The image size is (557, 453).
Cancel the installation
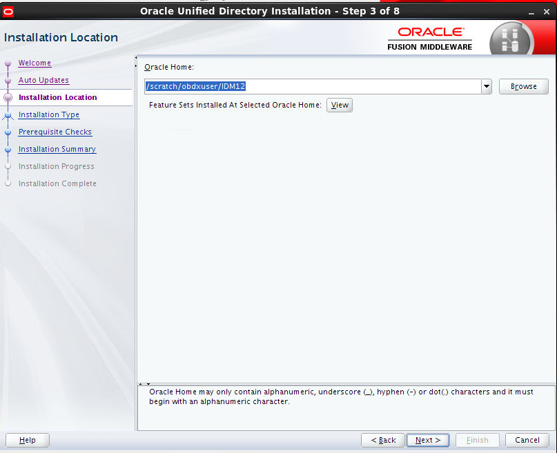click(527, 440)
